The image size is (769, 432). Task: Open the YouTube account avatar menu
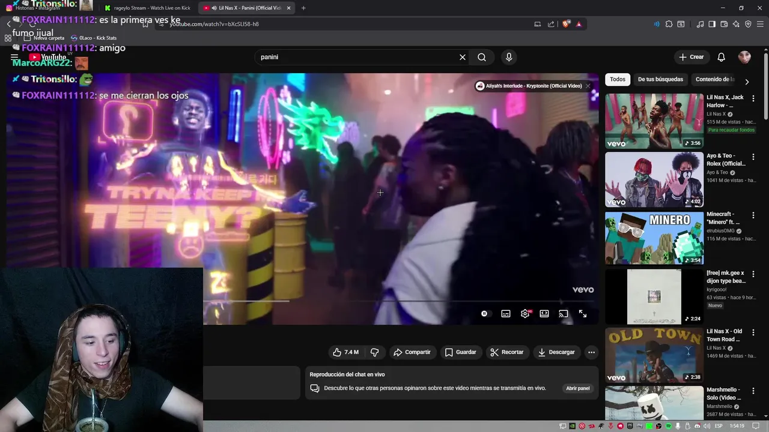tap(744, 57)
